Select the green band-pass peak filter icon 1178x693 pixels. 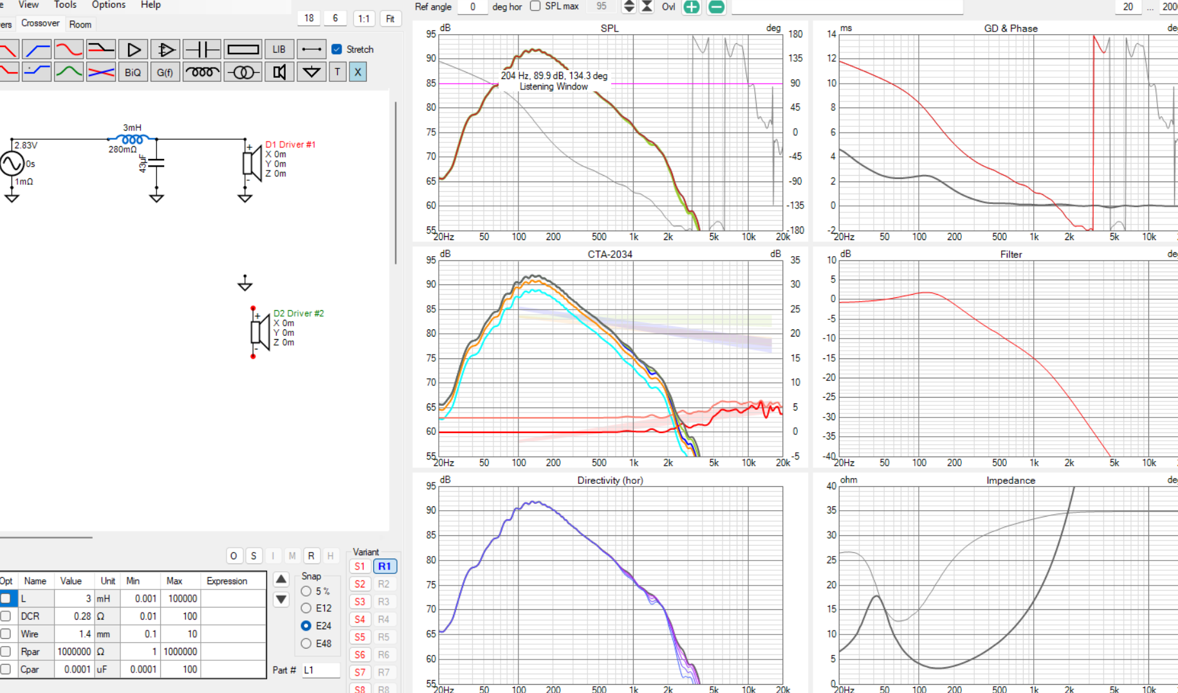point(69,72)
